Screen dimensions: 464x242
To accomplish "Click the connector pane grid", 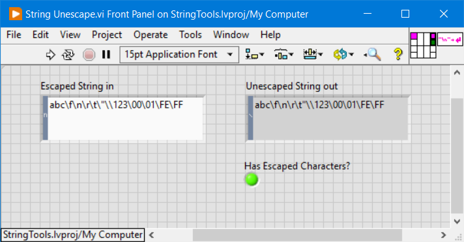I will coord(423,45).
